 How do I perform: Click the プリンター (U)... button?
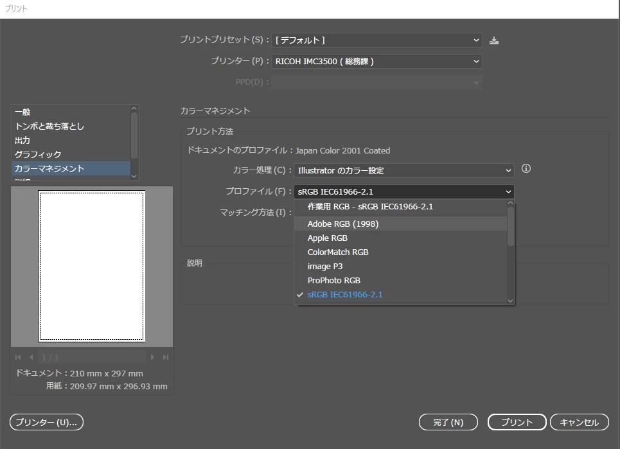(46, 422)
